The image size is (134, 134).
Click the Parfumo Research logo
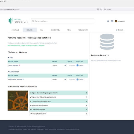point(18,21)
